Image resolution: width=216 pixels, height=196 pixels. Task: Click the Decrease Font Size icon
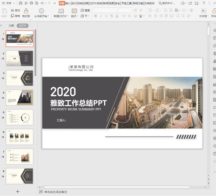[141, 10]
